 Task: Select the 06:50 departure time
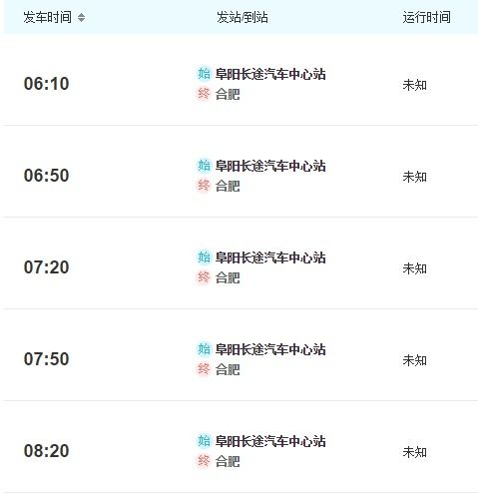pyautogui.click(x=46, y=176)
